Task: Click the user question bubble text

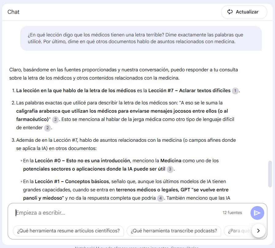Action: (136, 38)
